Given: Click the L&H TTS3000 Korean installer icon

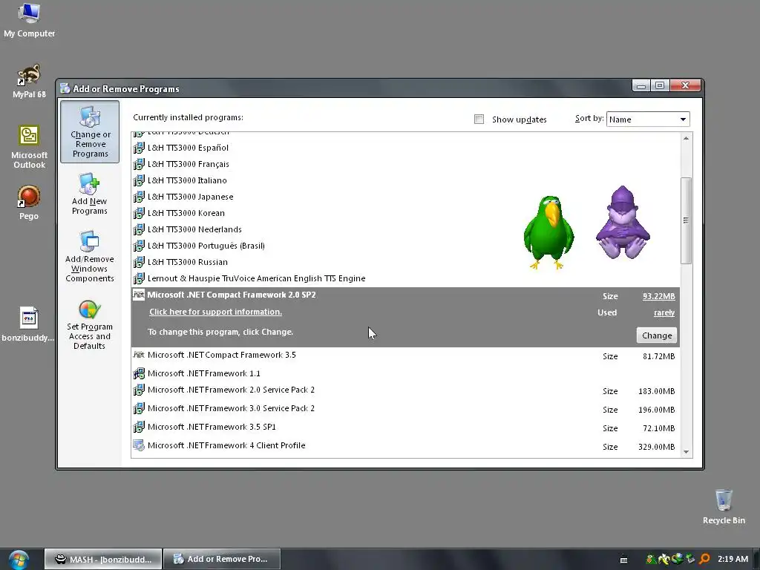Looking at the screenshot, I should point(139,213).
